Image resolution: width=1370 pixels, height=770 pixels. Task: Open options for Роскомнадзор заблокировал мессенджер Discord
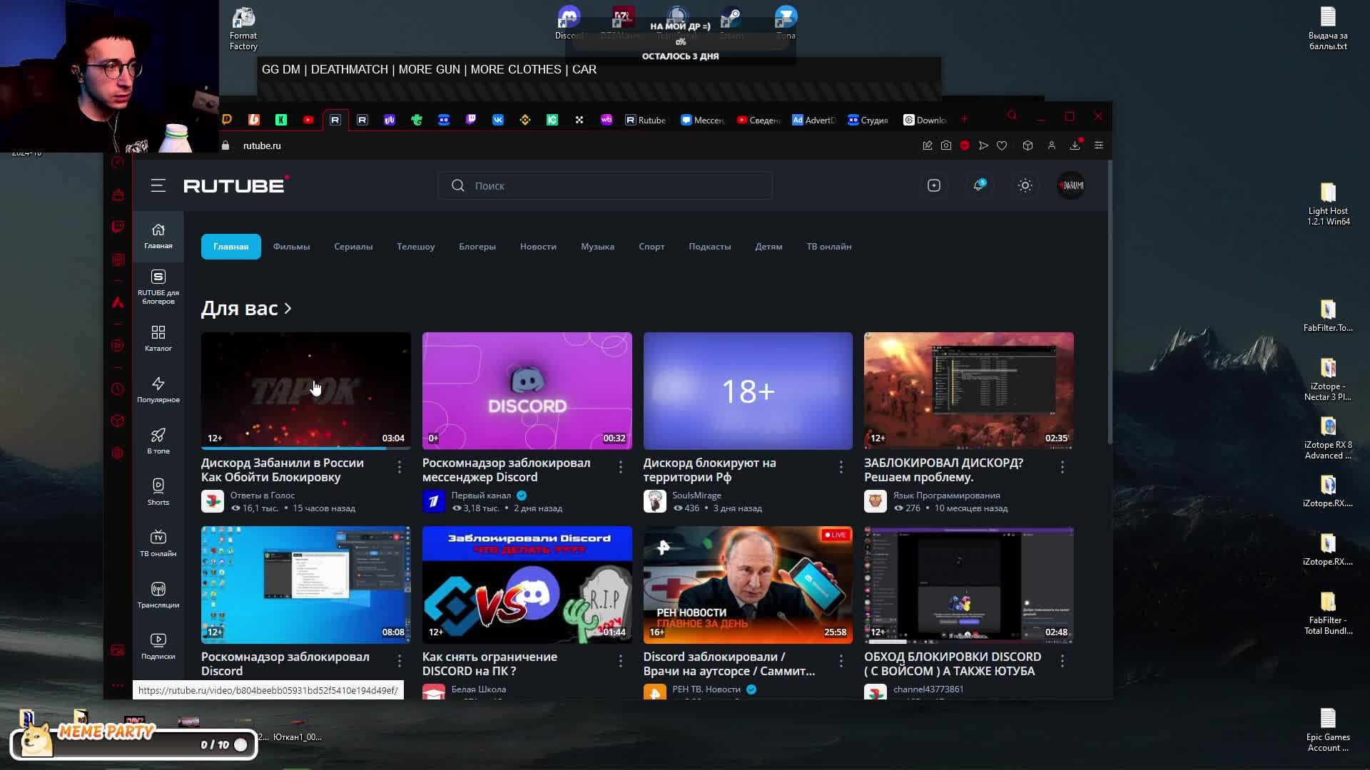621,467
